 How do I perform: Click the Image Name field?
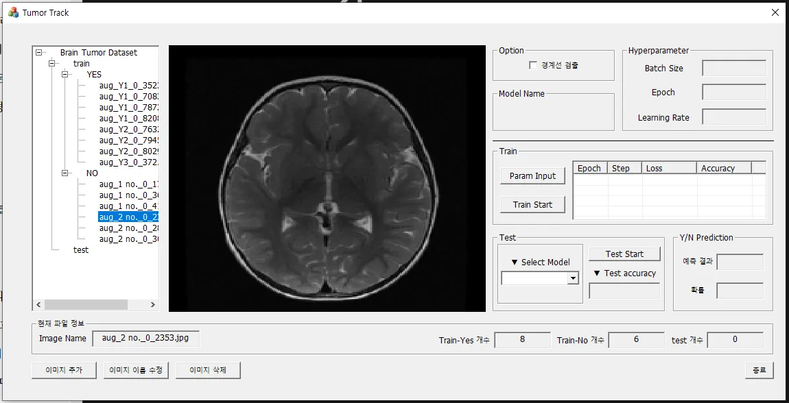click(146, 338)
